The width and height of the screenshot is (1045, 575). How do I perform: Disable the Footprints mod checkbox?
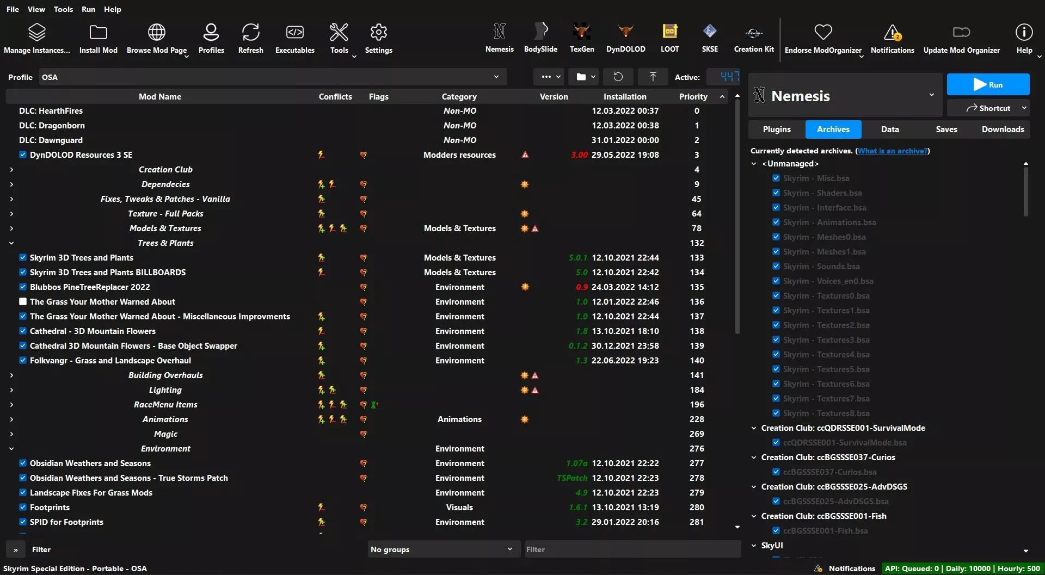[x=23, y=507]
